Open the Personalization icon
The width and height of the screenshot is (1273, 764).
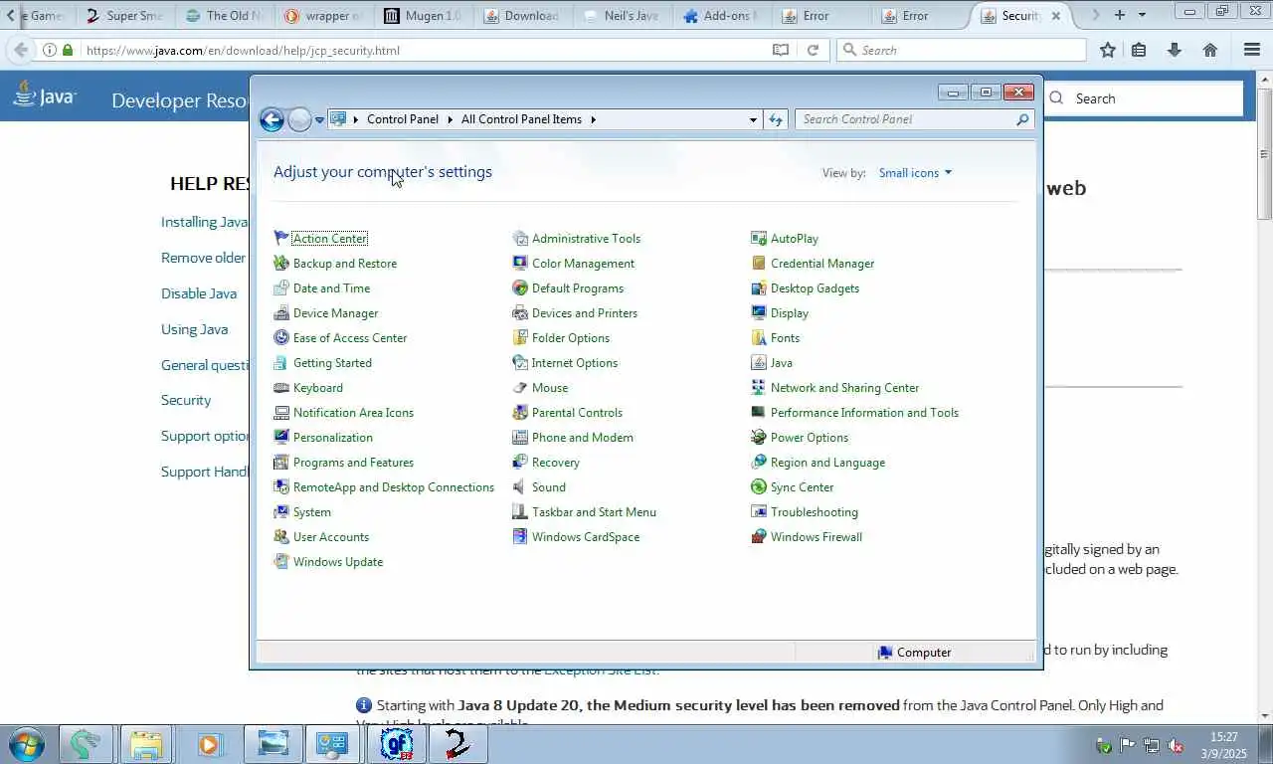281,438
